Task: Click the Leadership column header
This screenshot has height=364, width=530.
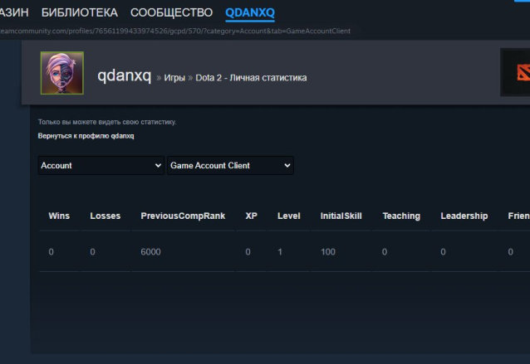Action: coord(464,216)
